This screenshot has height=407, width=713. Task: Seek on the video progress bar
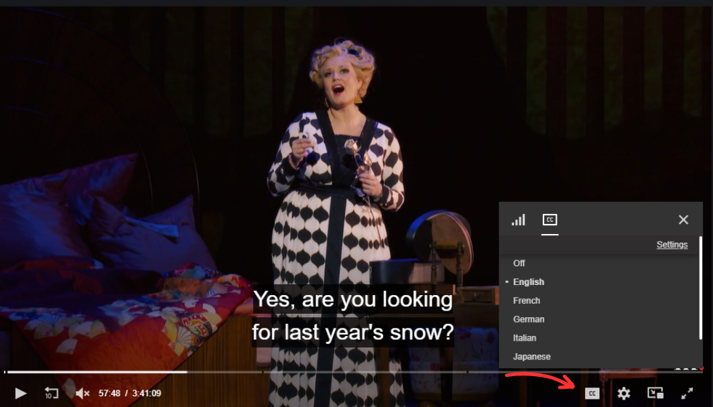pos(354,372)
